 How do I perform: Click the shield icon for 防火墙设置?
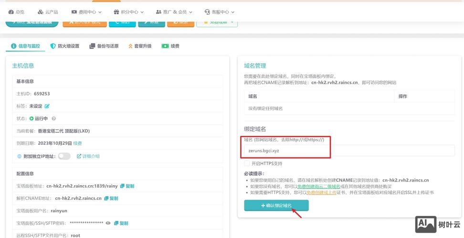(53, 46)
